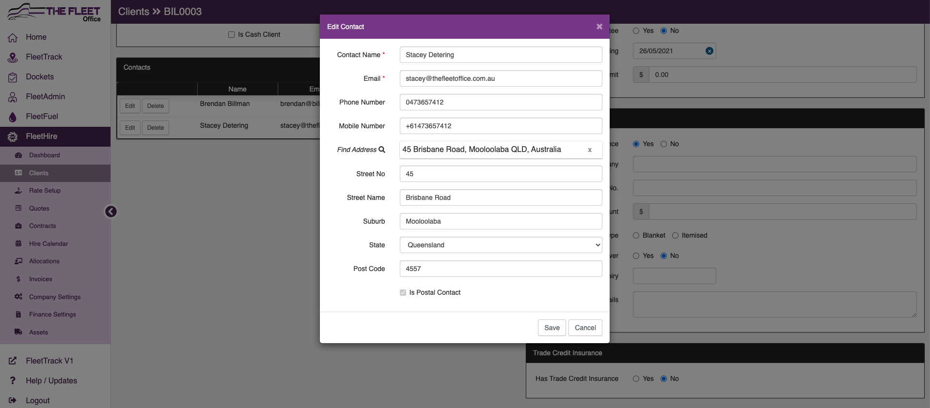930x408 pixels.
Task: Click the Find Address magnifier icon
Action: coord(382,150)
